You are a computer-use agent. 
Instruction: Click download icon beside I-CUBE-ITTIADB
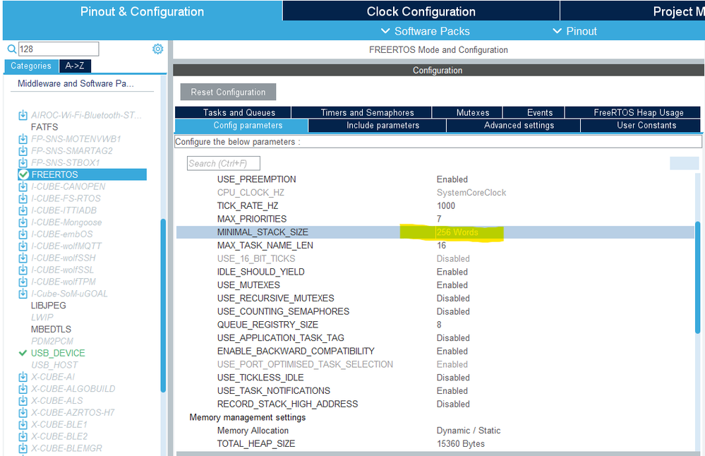23,210
